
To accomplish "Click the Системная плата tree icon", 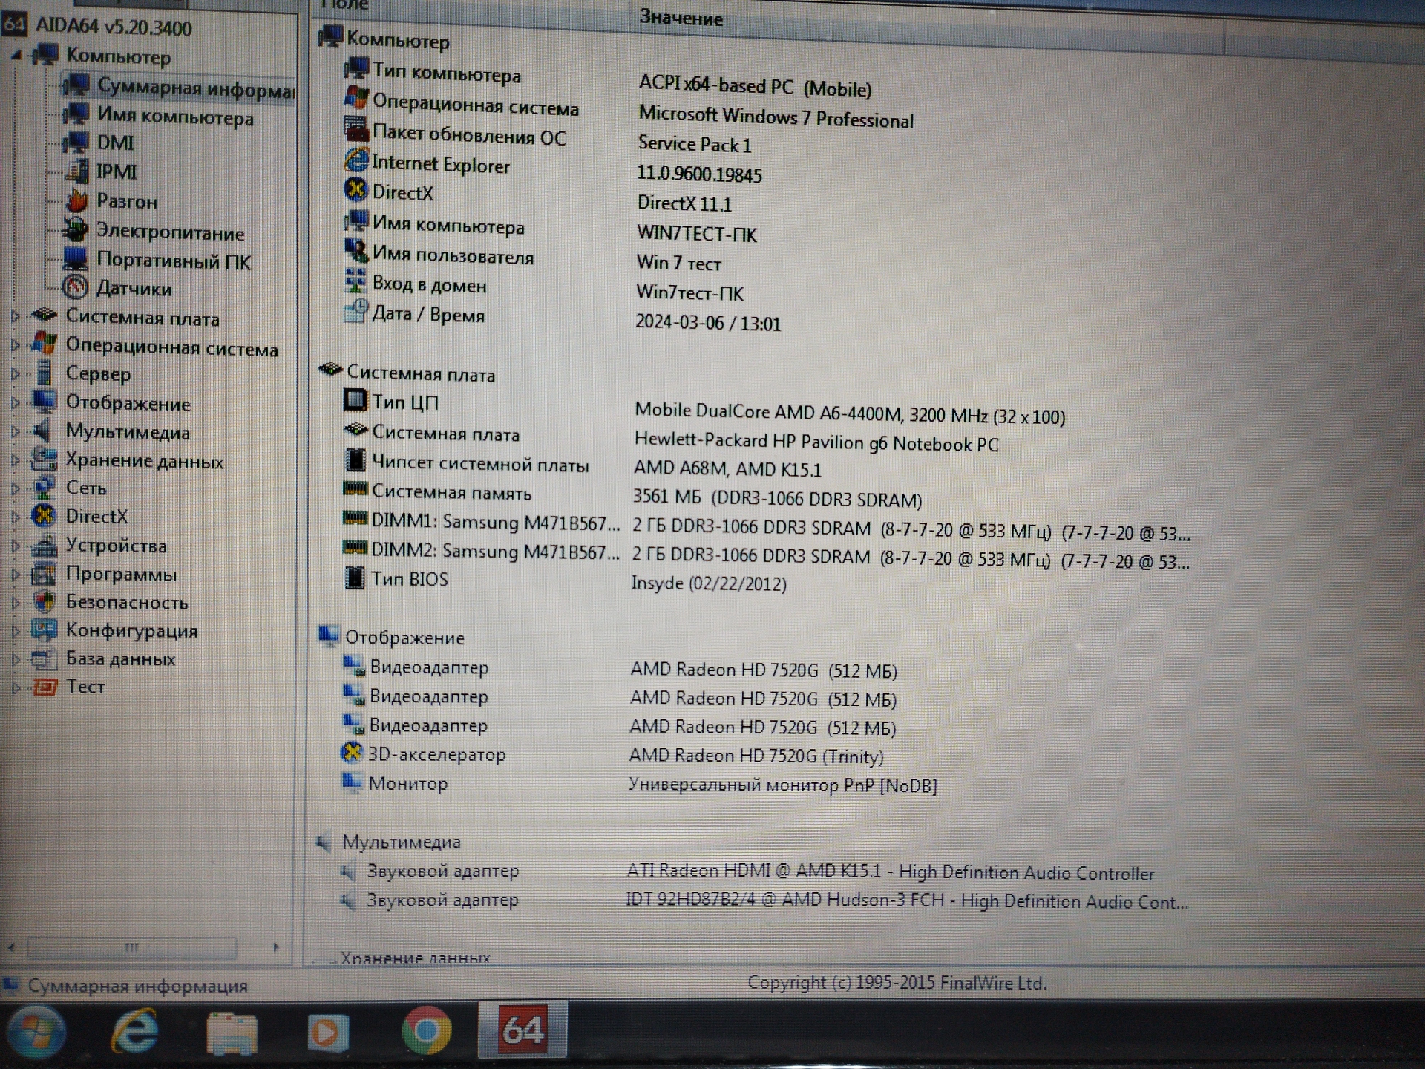I will click(x=45, y=315).
